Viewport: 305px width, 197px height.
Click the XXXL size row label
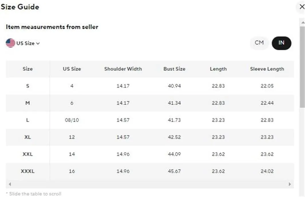click(27, 171)
